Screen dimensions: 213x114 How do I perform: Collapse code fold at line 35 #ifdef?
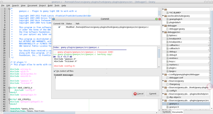9,88
